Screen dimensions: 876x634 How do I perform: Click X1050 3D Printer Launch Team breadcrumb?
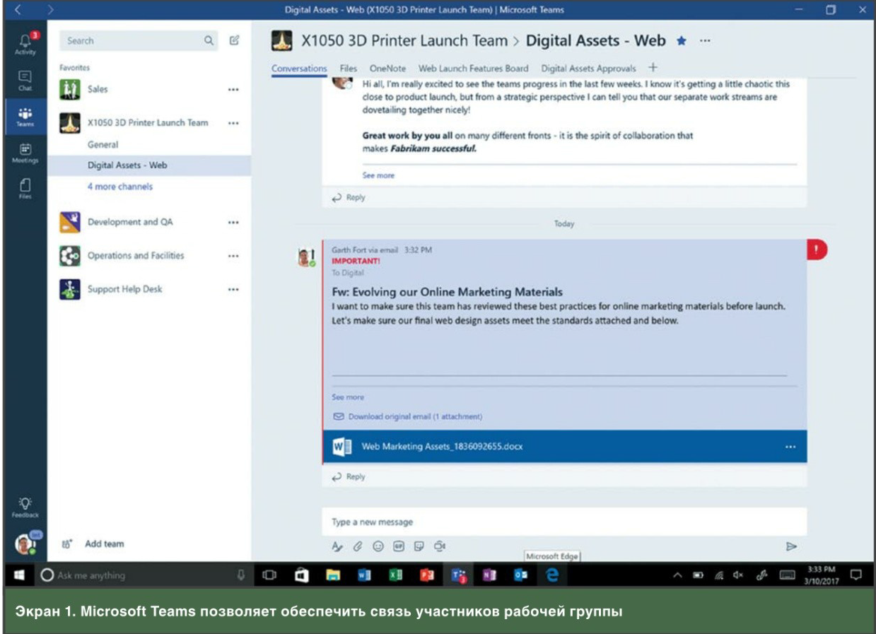point(404,41)
